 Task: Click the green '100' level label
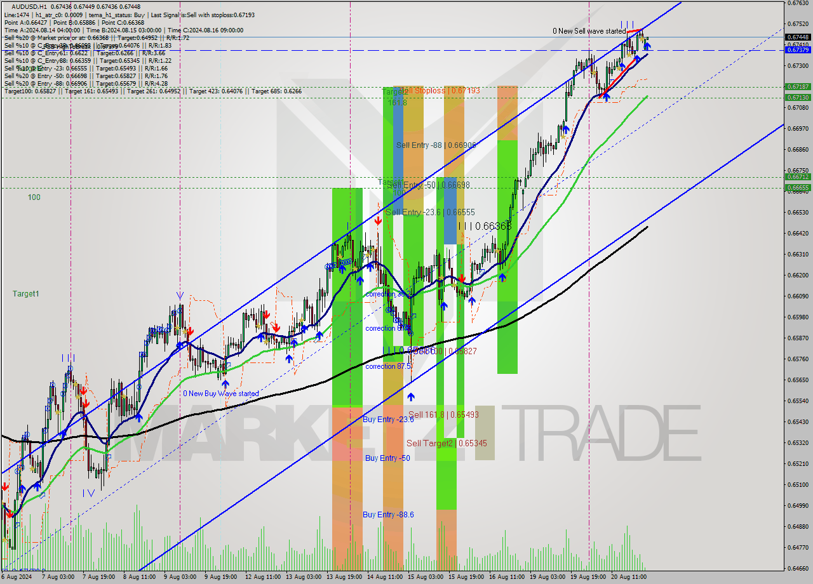point(34,197)
